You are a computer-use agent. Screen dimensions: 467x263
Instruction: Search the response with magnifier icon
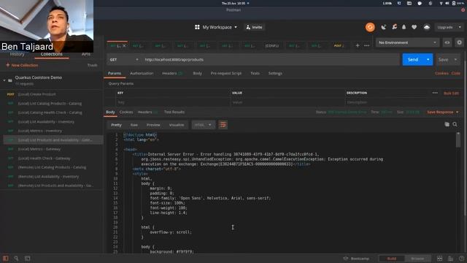tap(455, 124)
